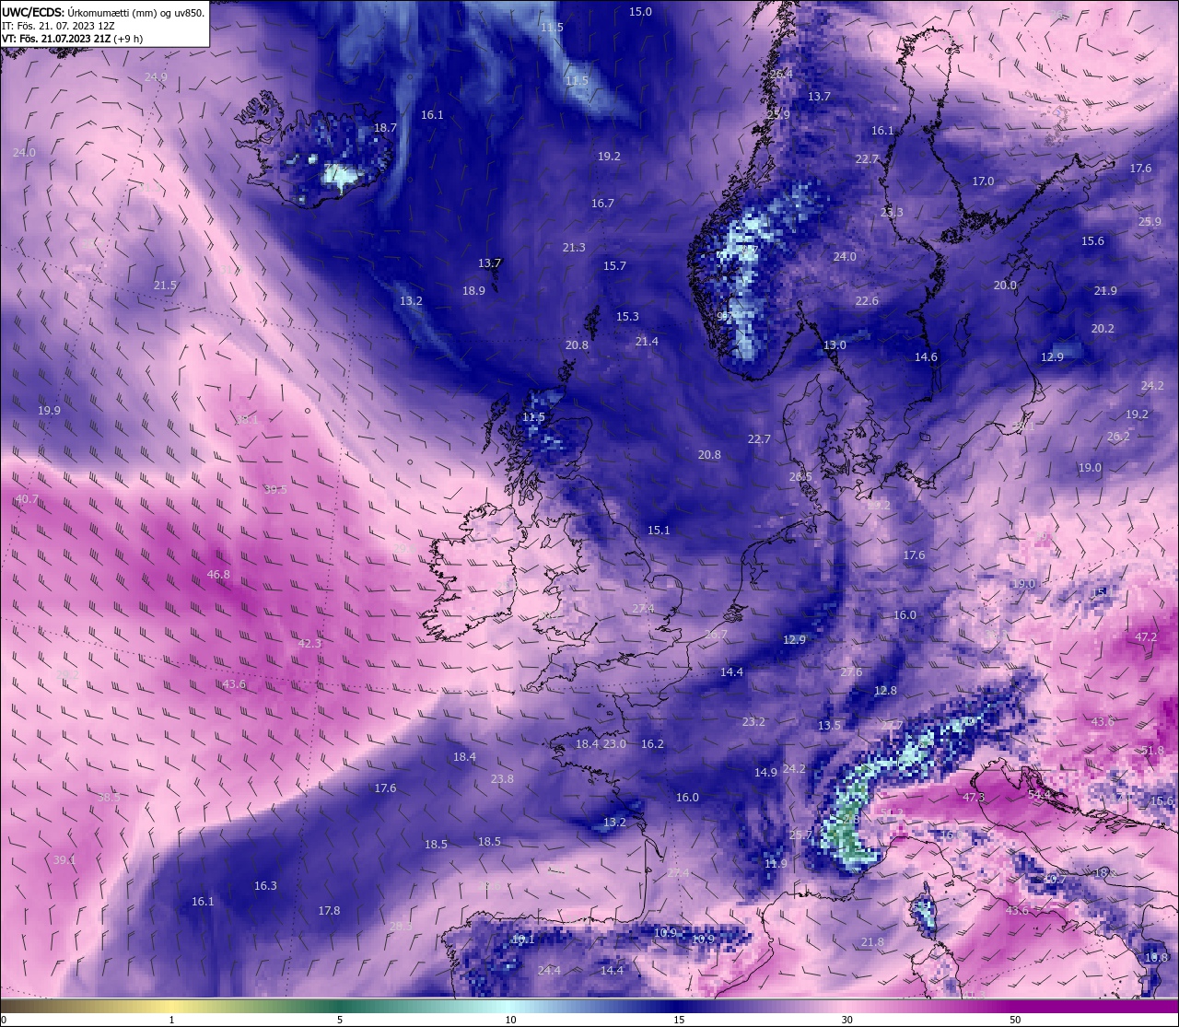Click the map value 16.3
Screen dimensions: 1179x1027
[265, 886]
